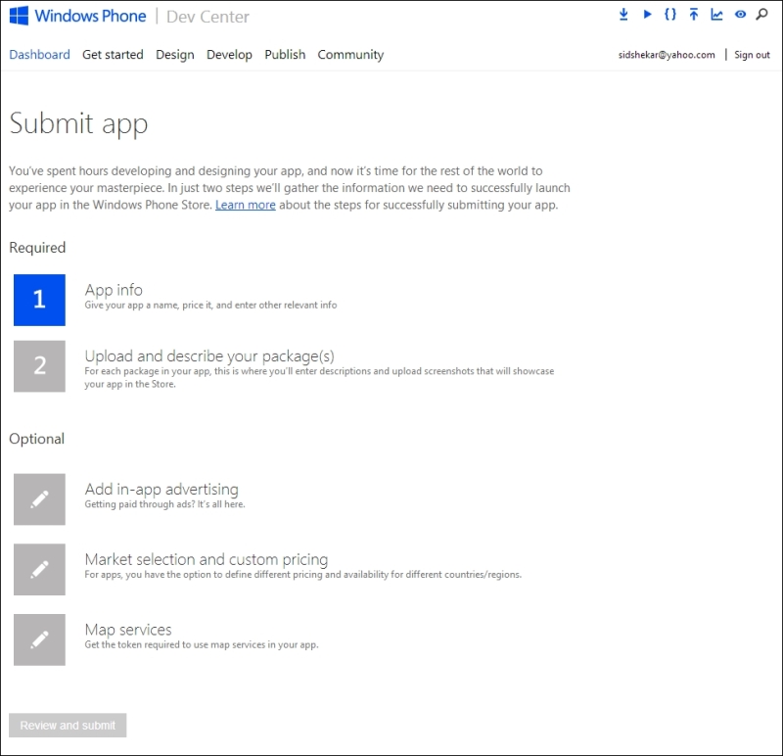Open the App info step title
The width and height of the screenshot is (783, 756).
[x=114, y=290]
